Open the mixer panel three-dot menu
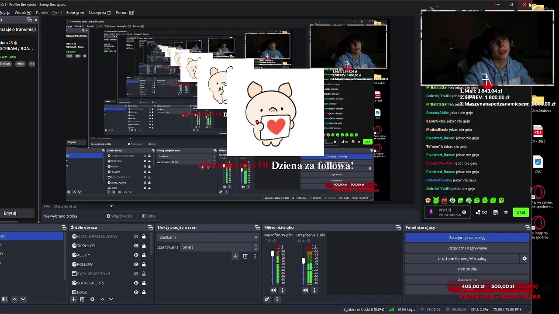Image resolution: width=559 pixels, height=314 pixels. click(277, 299)
